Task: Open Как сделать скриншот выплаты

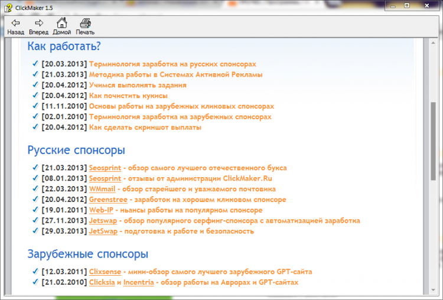Action: (x=145, y=128)
